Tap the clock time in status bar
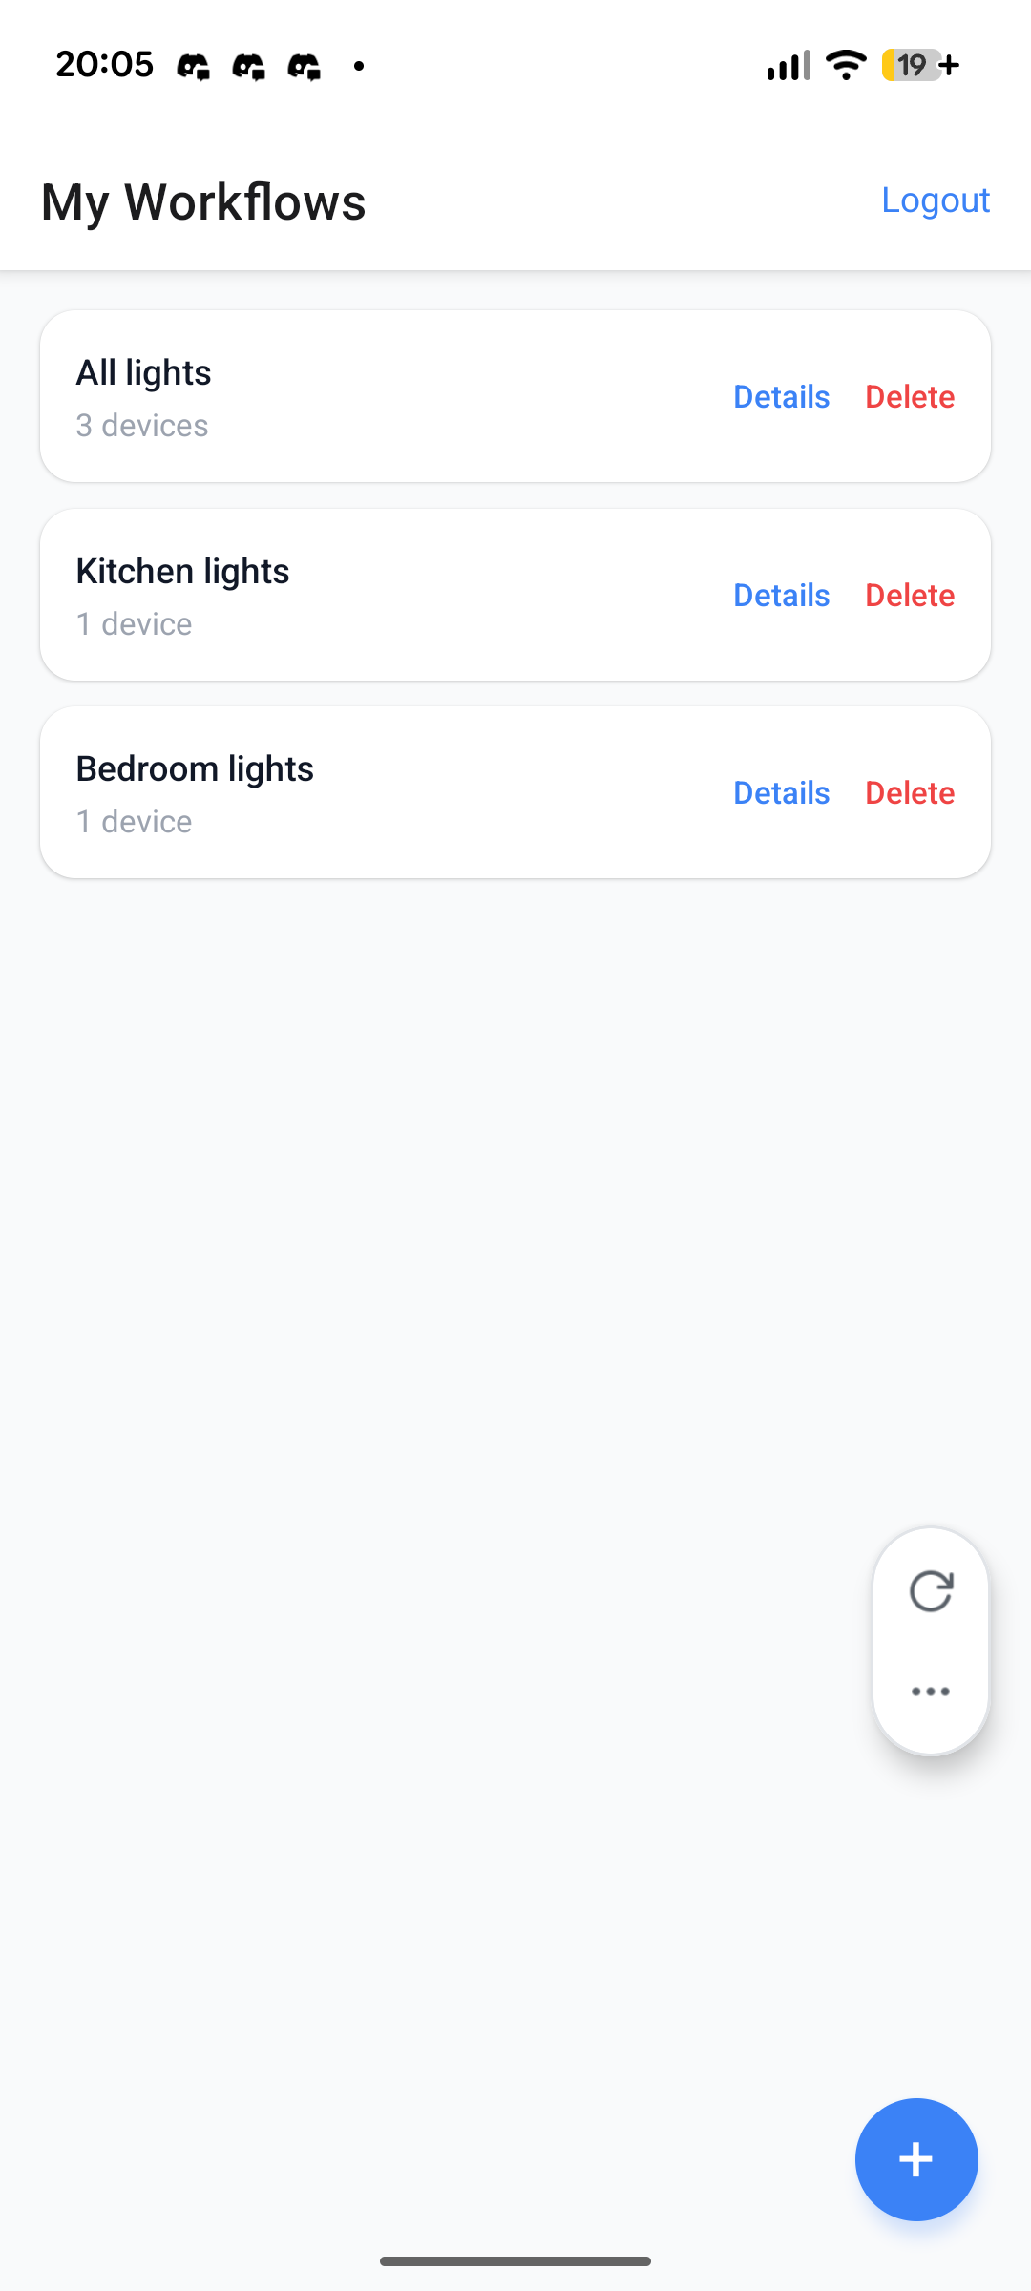 [x=104, y=65]
